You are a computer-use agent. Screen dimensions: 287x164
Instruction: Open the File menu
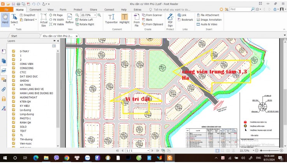coord(7,9)
